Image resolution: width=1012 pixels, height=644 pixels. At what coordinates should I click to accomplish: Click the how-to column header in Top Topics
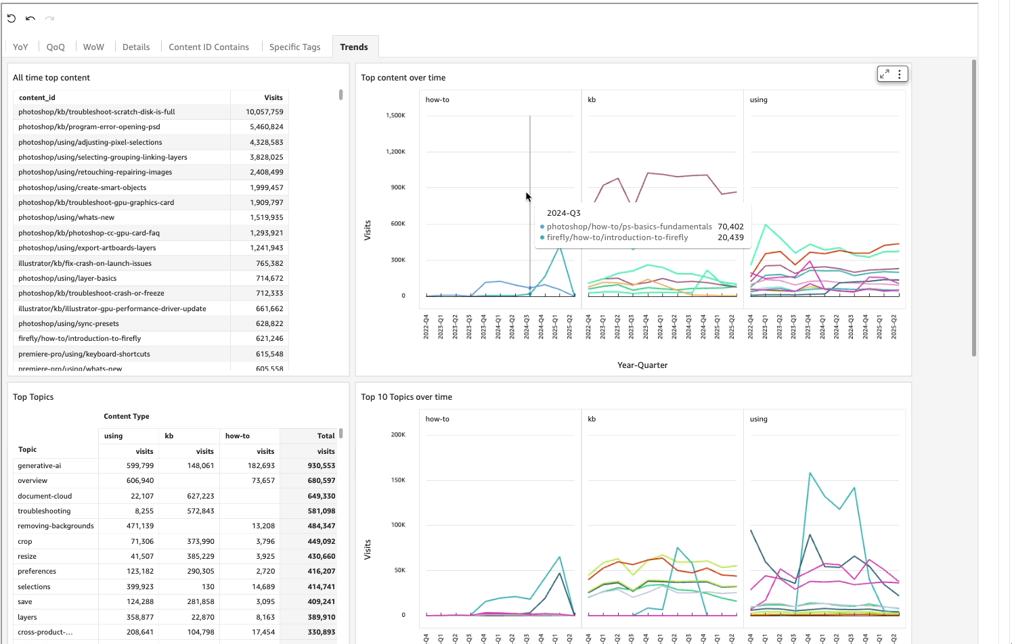[x=238, y=436]
